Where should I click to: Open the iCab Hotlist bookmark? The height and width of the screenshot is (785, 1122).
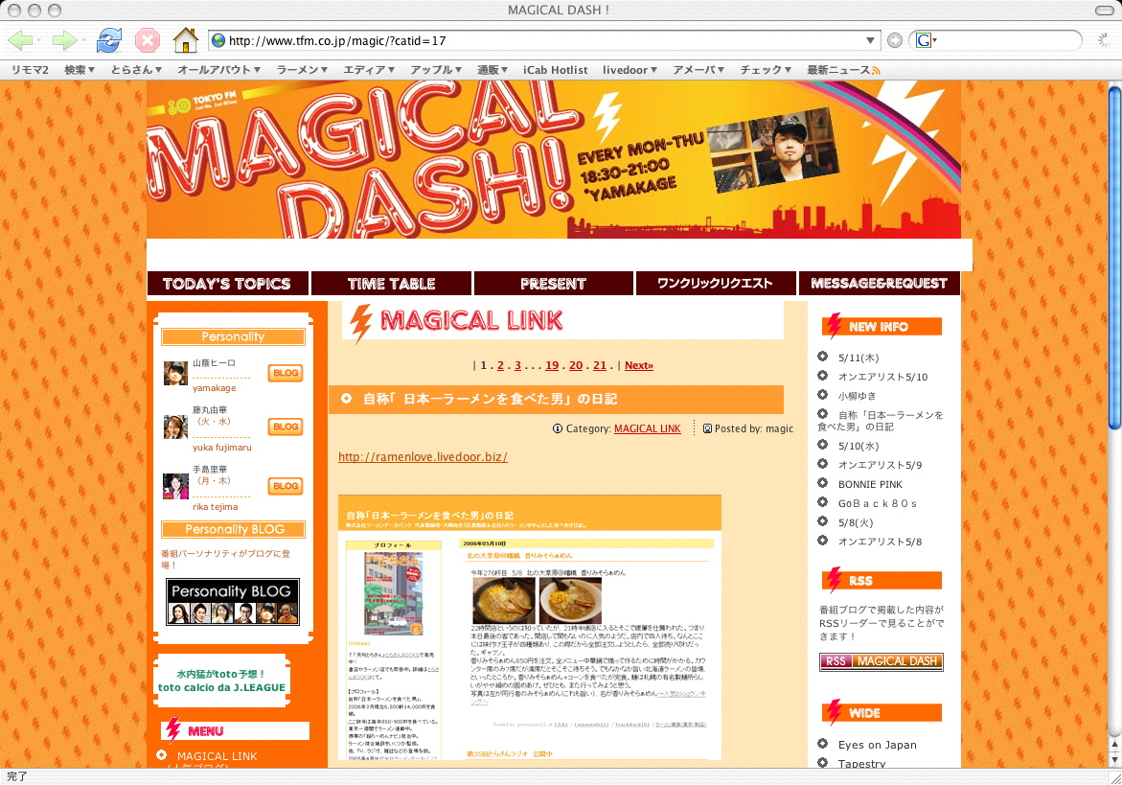coord(556,69)
